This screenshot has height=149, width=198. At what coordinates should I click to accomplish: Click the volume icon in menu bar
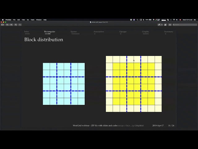coord(177,20)
